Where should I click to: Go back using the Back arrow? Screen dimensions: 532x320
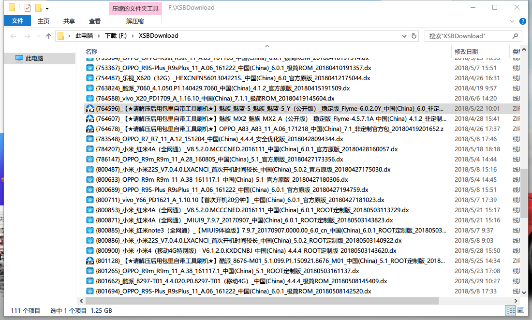coord(13,36)
